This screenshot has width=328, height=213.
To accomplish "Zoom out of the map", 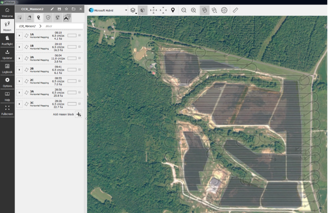I will click(184, 10).
